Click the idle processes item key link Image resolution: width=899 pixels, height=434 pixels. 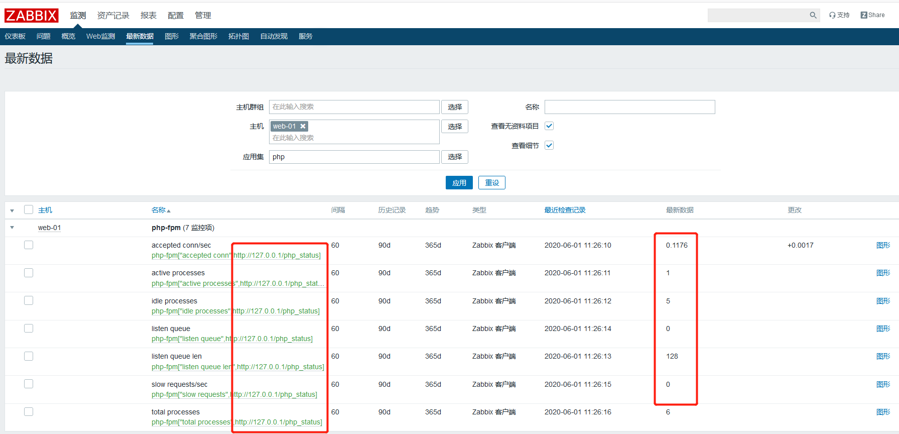[x=235, y=311]
